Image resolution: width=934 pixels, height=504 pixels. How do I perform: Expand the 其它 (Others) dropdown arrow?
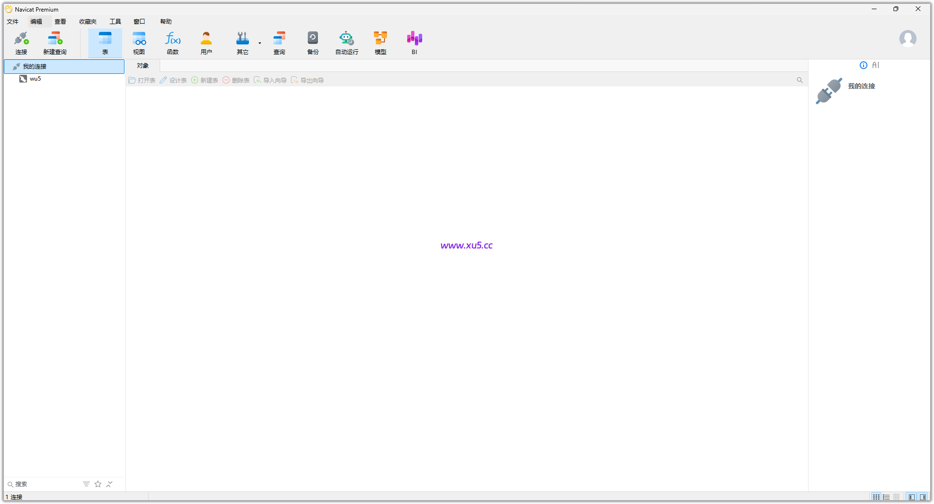click(x=260, y=43)
